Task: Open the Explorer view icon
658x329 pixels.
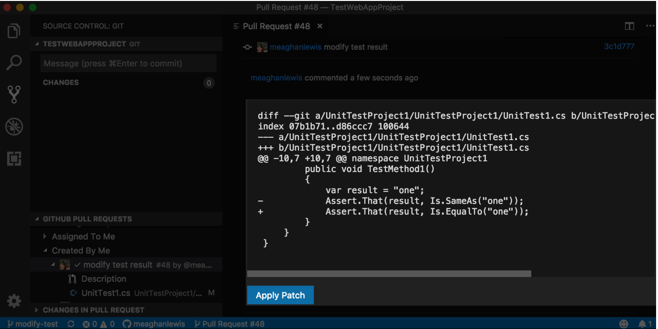Action: pyautogui.click(x=13, y=30)
